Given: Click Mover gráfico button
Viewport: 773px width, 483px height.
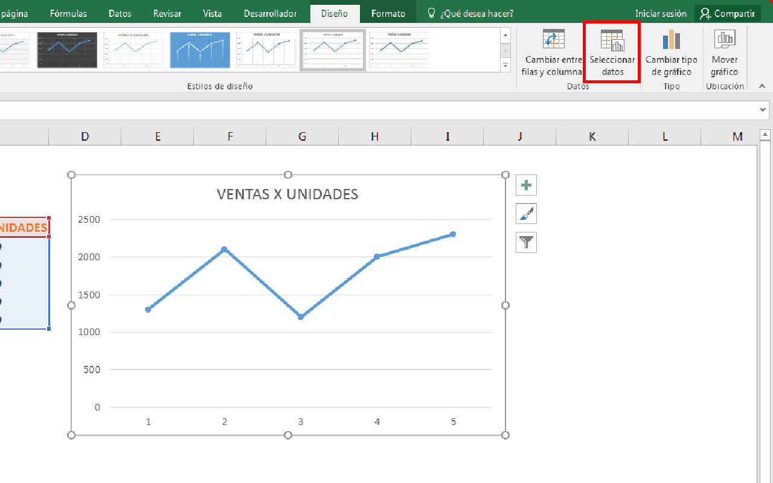Looking at the screenshot, I should pyautogui.click(x=724, y=53).
